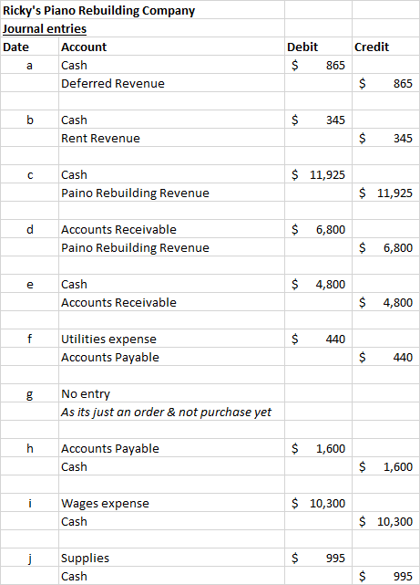
Task: Select the "Account" column header
Action: 171,47
